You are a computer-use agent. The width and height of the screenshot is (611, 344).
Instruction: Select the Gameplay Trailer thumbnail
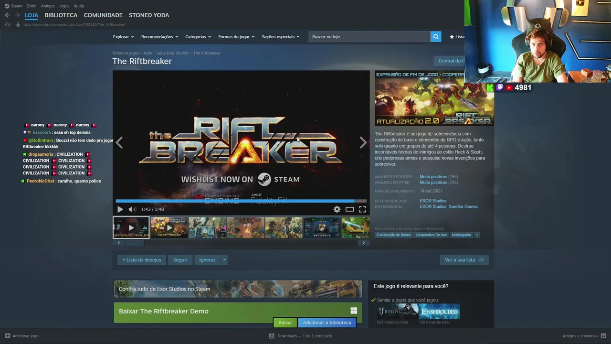tap(131, 227)
